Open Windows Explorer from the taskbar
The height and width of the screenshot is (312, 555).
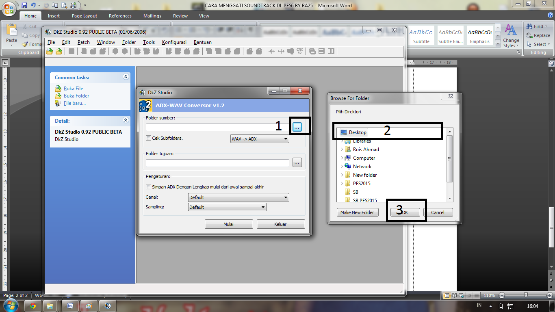coord(50,306)
